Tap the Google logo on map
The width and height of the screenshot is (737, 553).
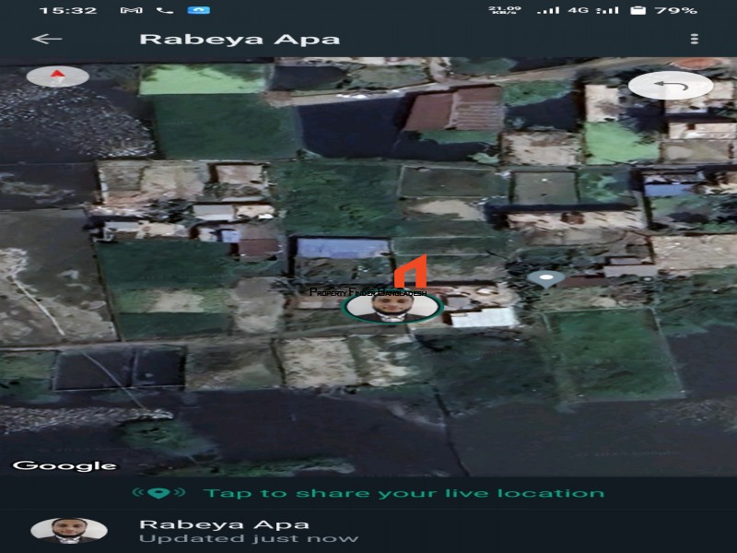[x=64, y=465]
